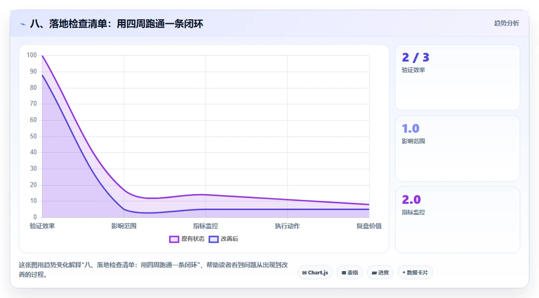Click the Chart.js tag icon

coord(304,273)
